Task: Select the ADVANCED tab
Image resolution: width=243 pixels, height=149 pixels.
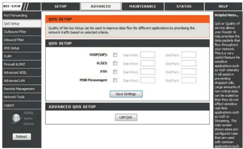Action: pyautogui.click(x=101, y=7)
